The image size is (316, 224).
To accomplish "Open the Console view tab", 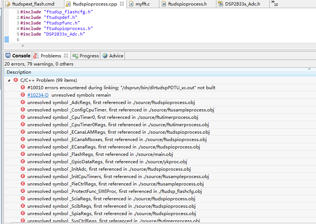I will [18, 56].
